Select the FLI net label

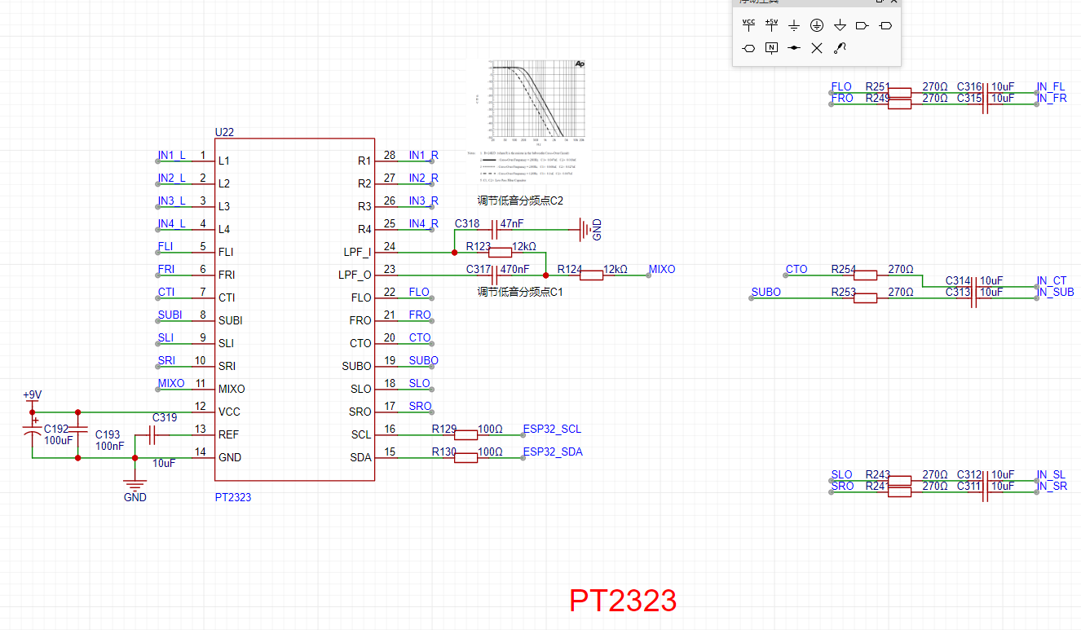(165, 246)
